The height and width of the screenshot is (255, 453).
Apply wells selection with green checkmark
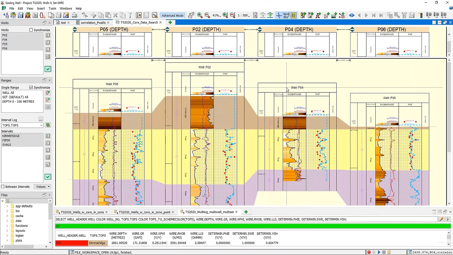pos(48,69)
